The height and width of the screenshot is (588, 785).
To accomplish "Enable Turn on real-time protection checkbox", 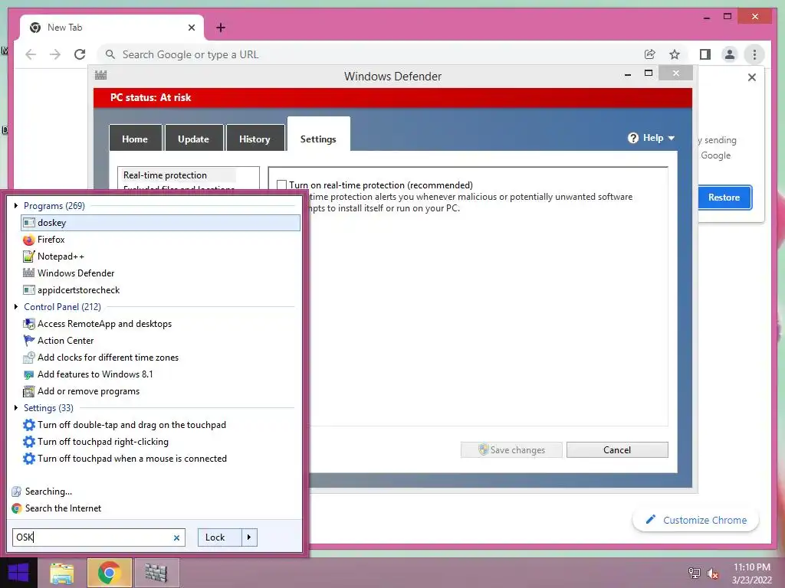I will (282, 185).
